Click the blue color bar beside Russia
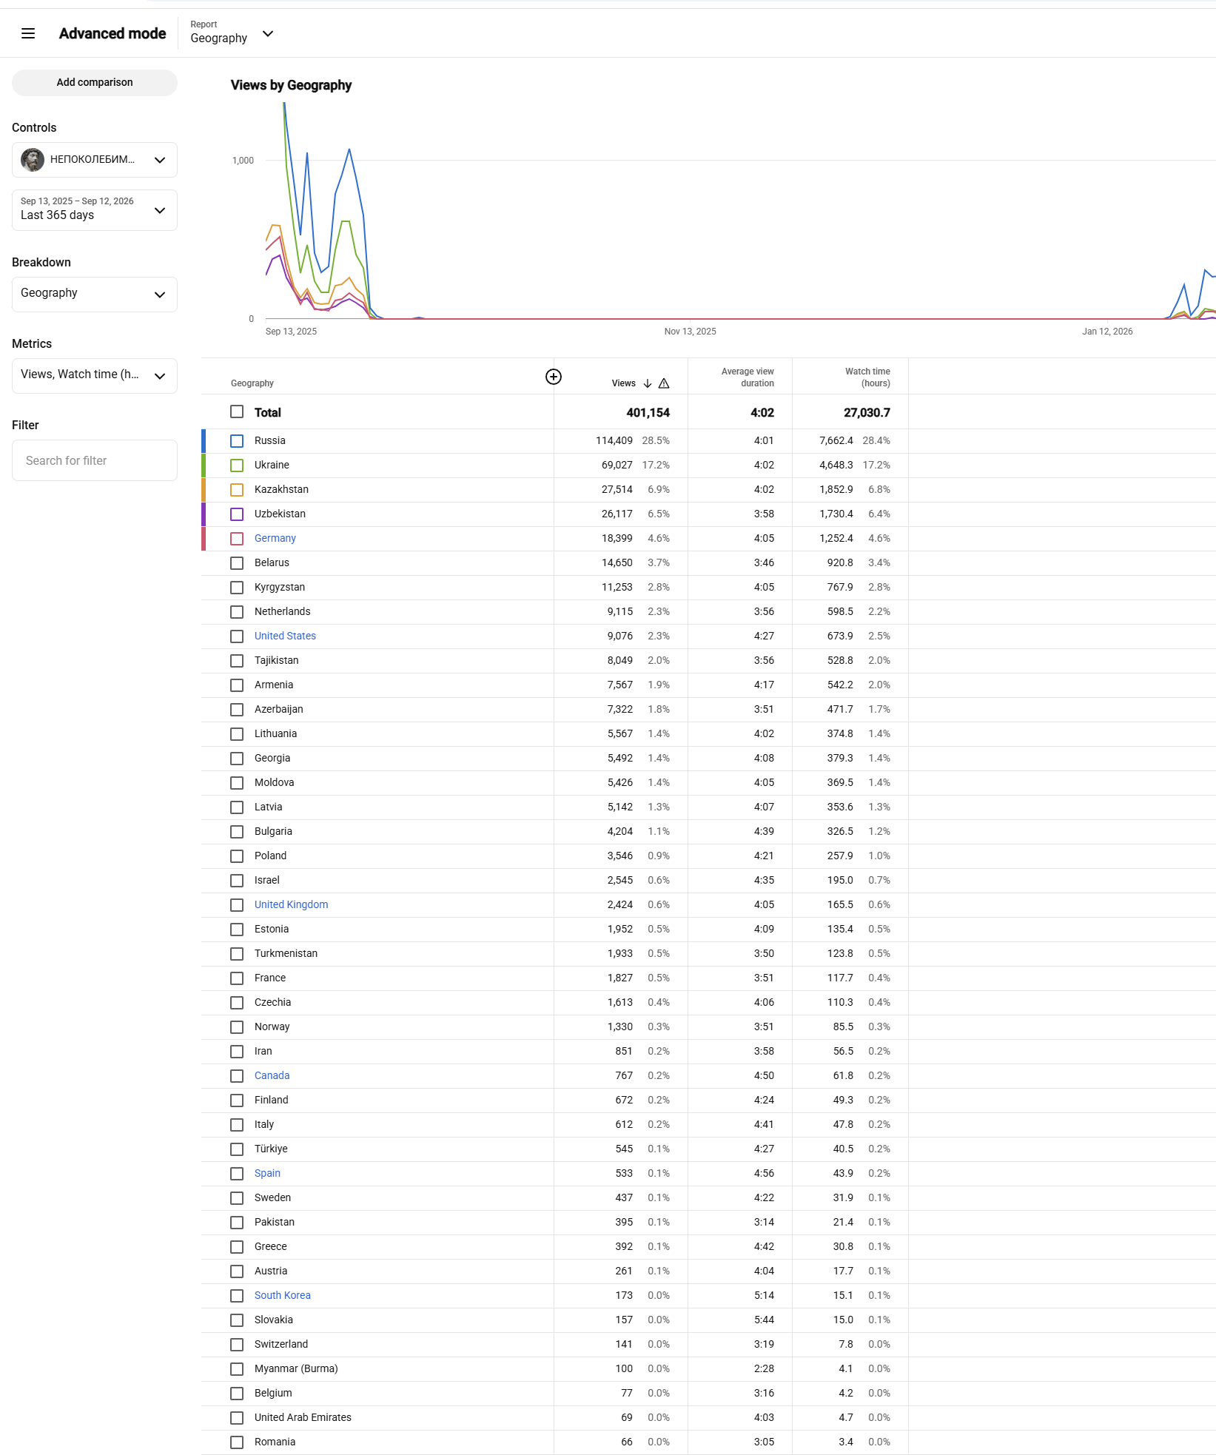This screenshot has width=1216, height=1455. pyautogui.click(x=204, y=441)
